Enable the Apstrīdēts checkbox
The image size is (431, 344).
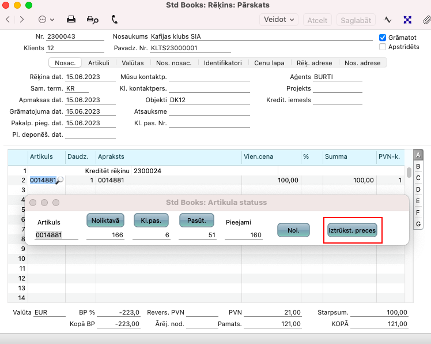[x=383, y=47]
